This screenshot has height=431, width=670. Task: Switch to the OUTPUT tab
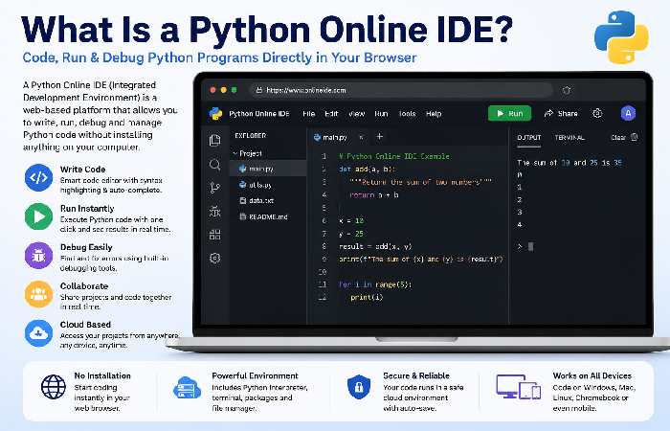(529, 138)
